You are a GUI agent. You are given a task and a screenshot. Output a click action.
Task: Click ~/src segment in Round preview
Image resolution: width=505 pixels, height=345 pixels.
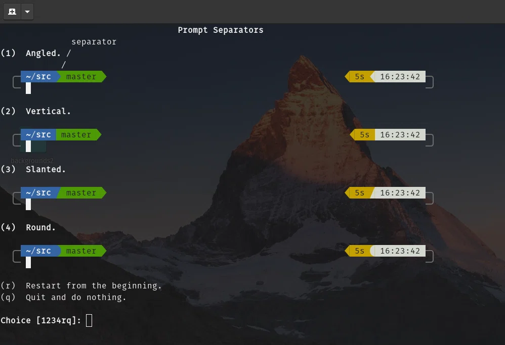[38, 251]
